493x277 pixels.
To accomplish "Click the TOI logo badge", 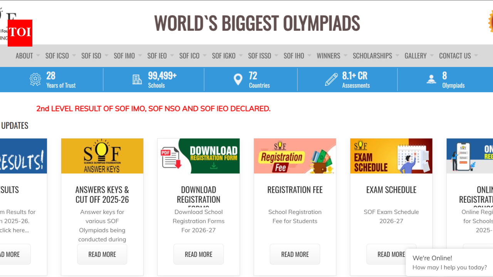I will (x=20, y=33).
